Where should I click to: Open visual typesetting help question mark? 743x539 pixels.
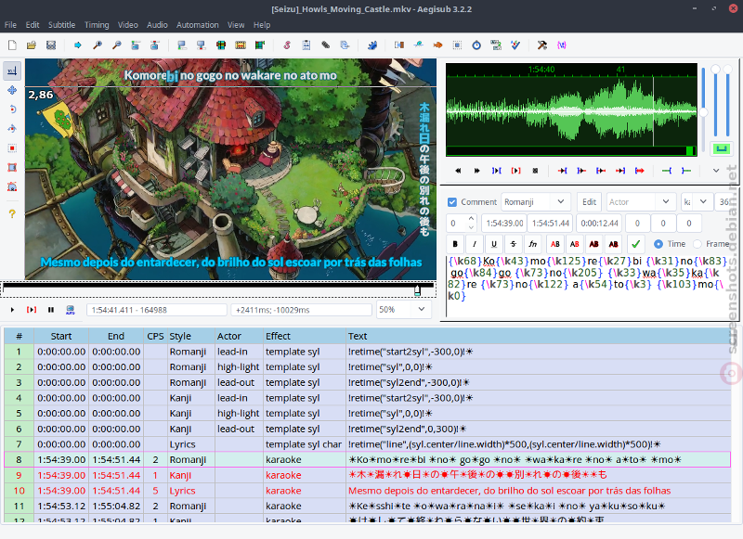click(12, 213)
